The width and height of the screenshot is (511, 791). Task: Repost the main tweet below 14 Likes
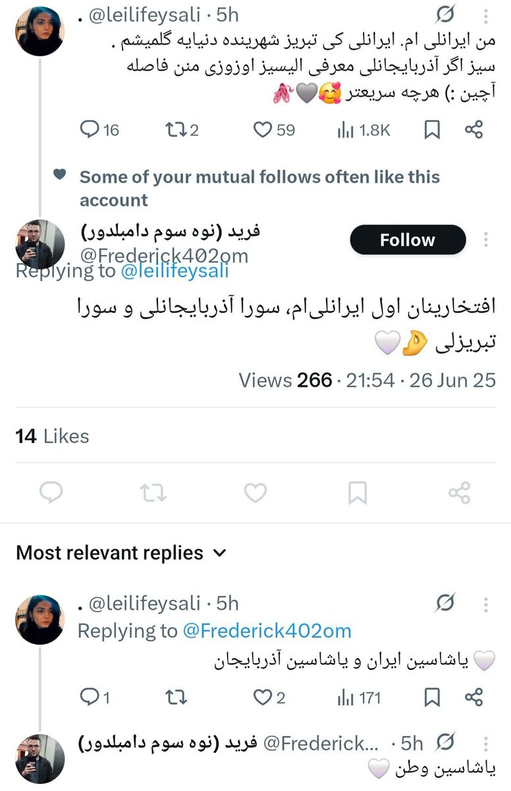click(x=153, y=492)
